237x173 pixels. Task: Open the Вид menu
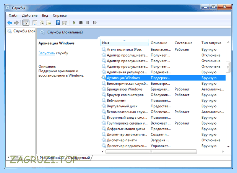(x=45, y=16)
